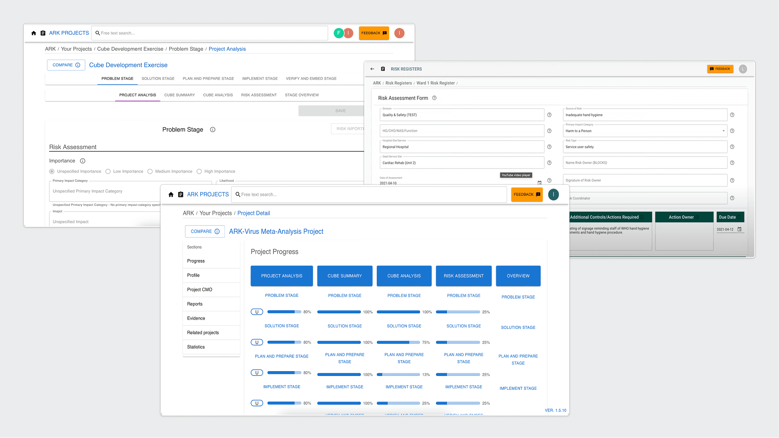Open calendar icon beside Due Date 2021-04-12

coord(740,230)
